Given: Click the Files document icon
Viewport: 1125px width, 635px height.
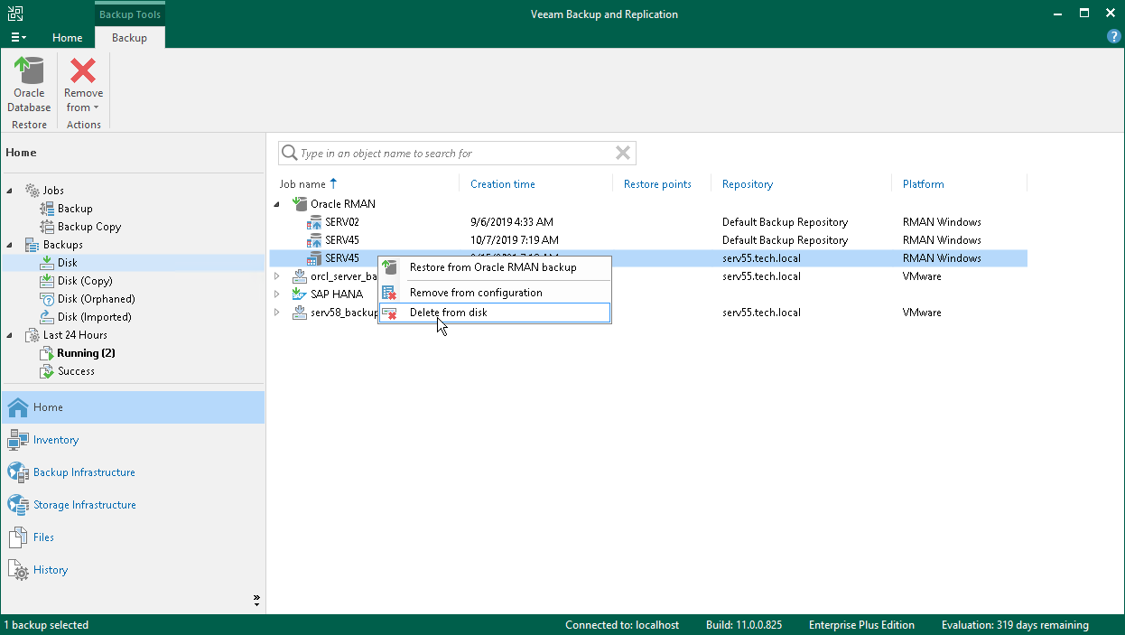Looking at the screenshot, I should coord(18,537).
